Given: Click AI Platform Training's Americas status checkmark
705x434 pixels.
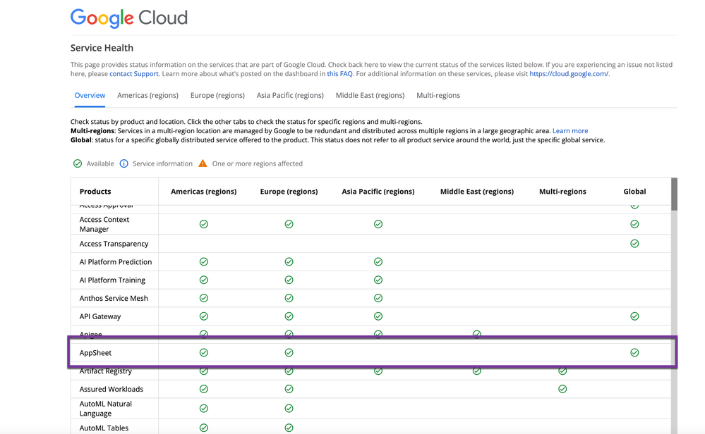Looking at the screenshot, I should [204, 280].
